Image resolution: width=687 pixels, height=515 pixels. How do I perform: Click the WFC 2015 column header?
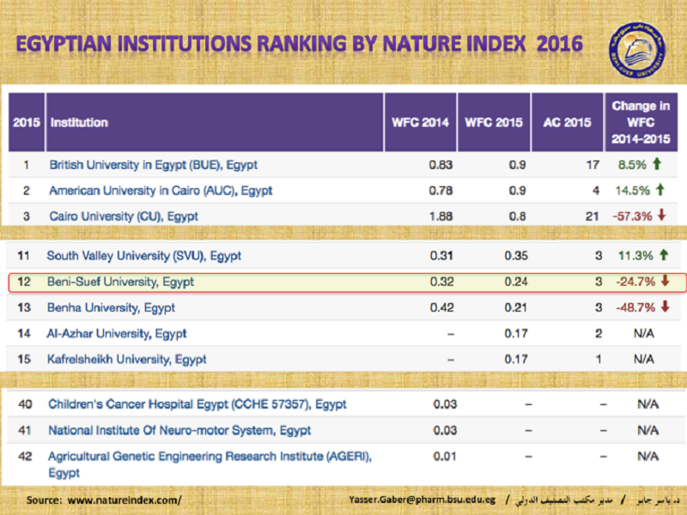point(494,122)
